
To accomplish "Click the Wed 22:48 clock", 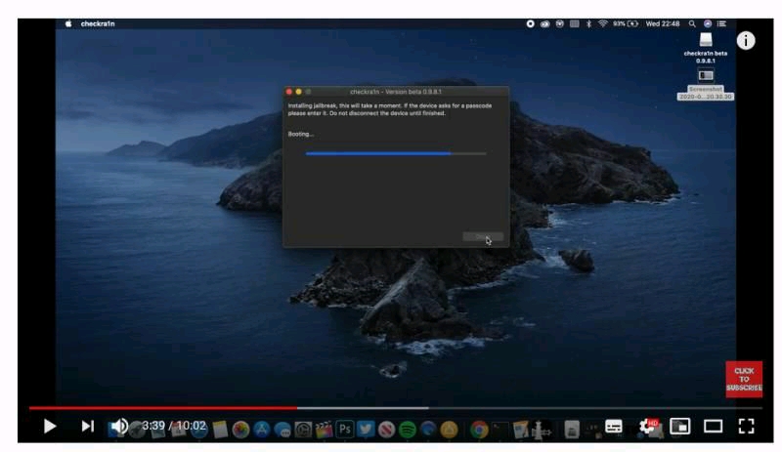I will 663,23.
